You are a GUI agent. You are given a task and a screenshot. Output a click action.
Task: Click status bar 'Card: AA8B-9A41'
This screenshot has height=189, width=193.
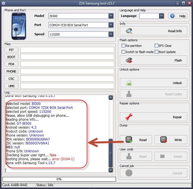tap(15, 185)
